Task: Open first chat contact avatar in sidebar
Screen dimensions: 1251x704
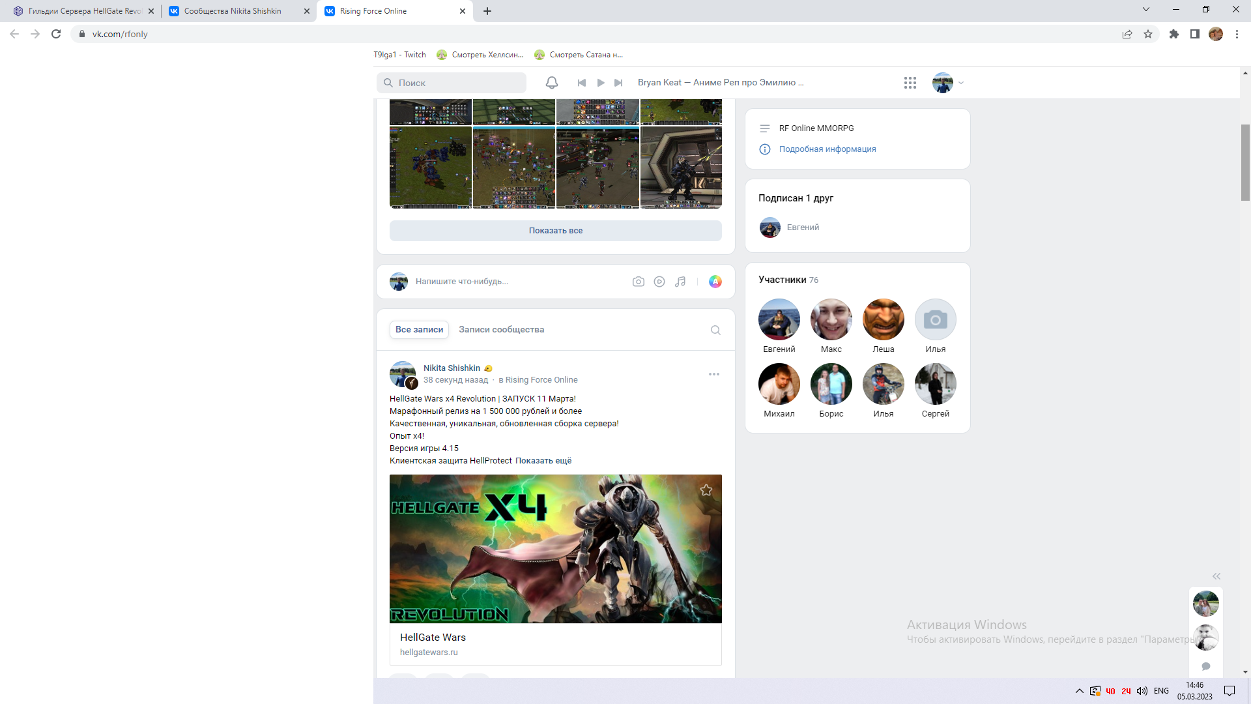Action: (1206, 604)
